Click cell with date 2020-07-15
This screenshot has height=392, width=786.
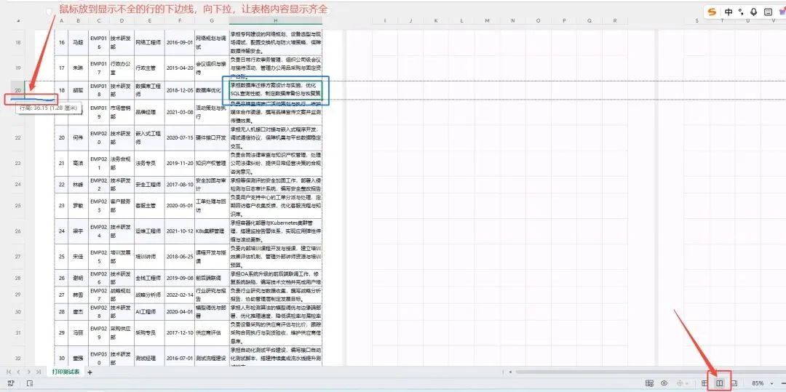tap(180, 137)
